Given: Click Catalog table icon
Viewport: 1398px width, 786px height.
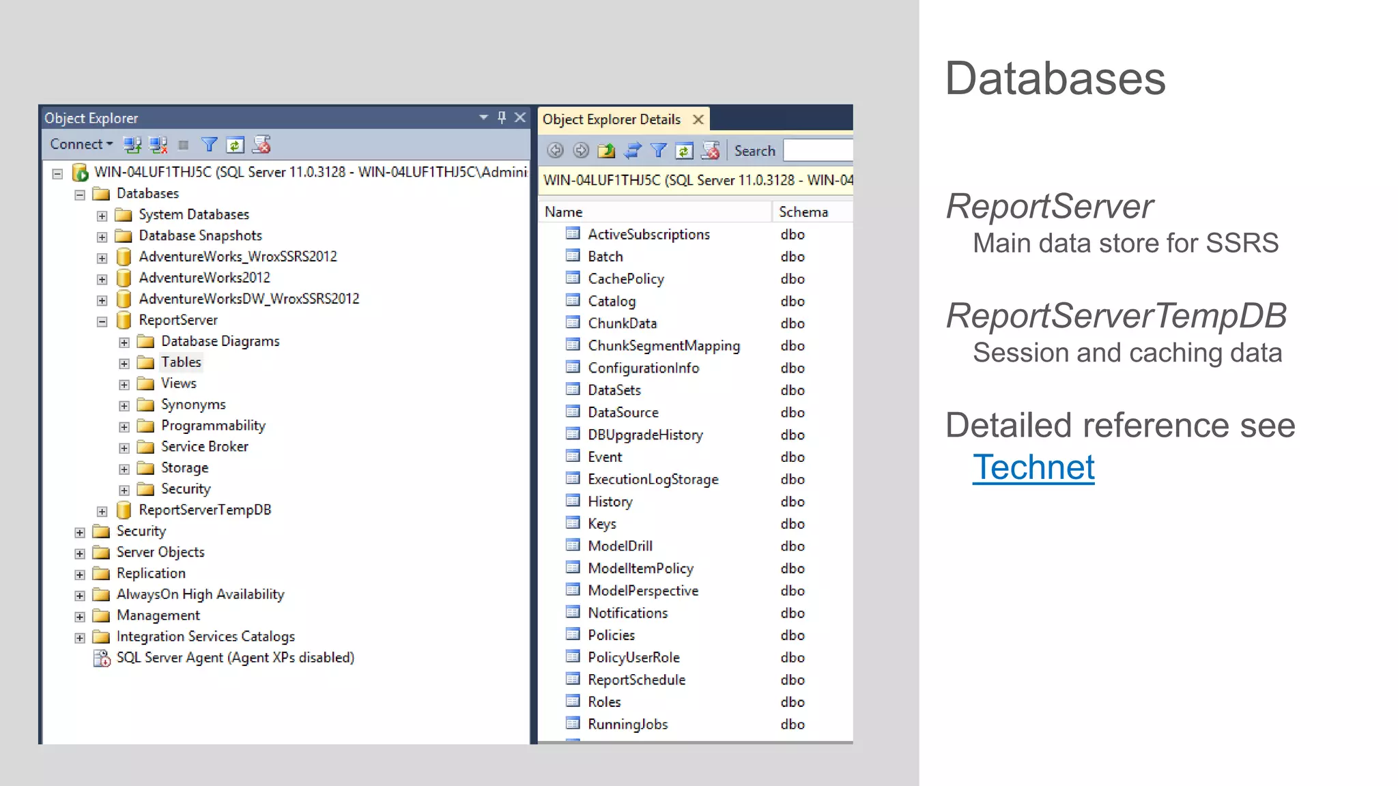Looking at the screenshot, I should point(573,300).
